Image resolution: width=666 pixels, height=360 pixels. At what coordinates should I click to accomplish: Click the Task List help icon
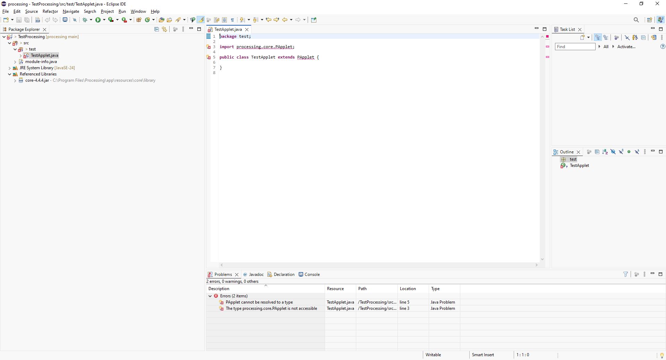pos(663,46)
